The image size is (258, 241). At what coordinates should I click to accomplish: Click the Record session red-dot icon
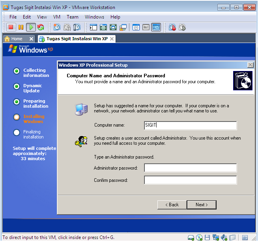click(x=172, y=27)
